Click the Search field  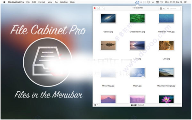(x=173, y=8)
